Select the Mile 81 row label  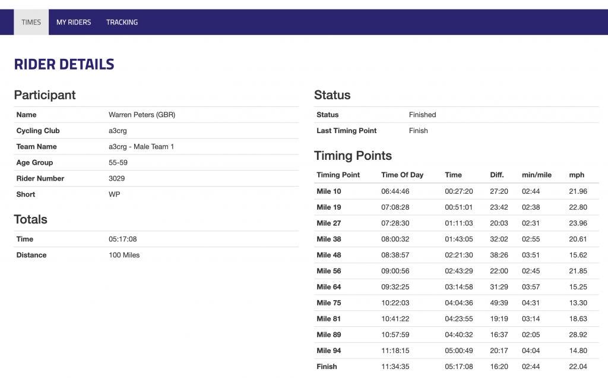[329, 318]
